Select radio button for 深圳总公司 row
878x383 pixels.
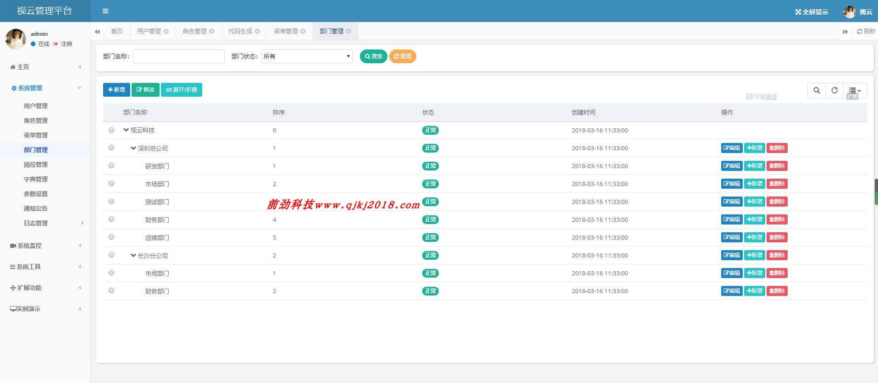tap(111, 148)
